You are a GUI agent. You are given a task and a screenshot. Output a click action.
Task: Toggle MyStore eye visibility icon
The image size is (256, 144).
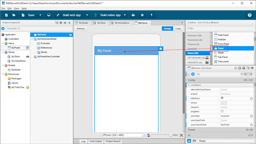28,57
